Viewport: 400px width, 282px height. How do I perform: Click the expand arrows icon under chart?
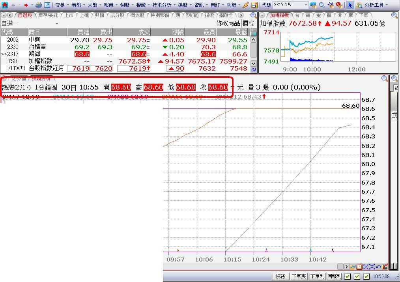pyautogui.click(x=372, y=267)
